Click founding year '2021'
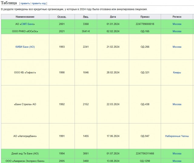194x163 pixels. [x=62, y=31]
